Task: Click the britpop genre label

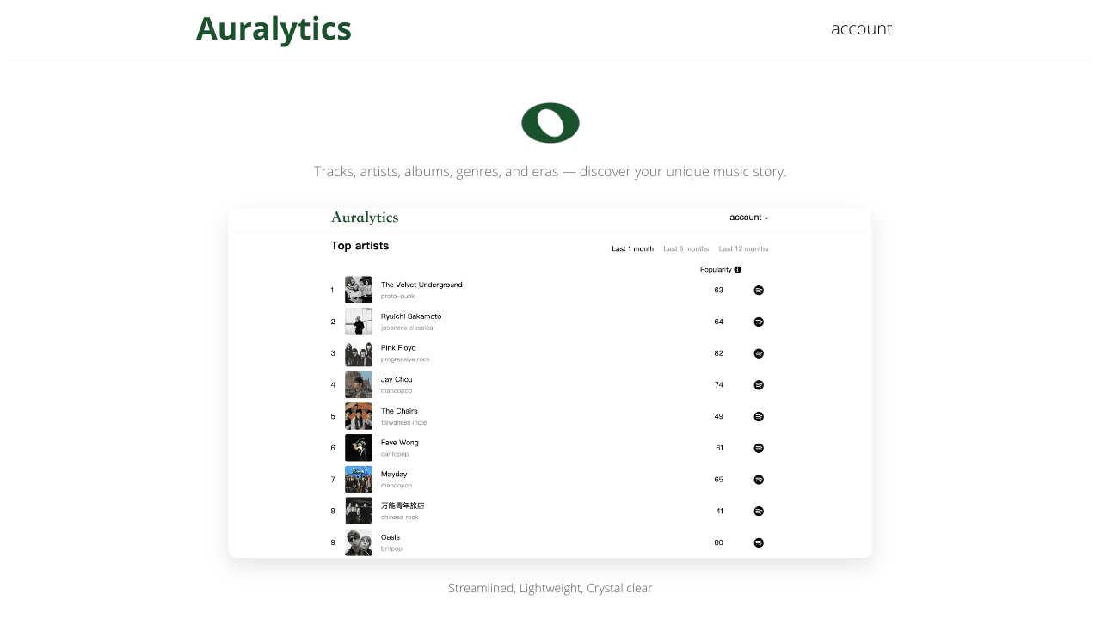Action: [391, 549]
